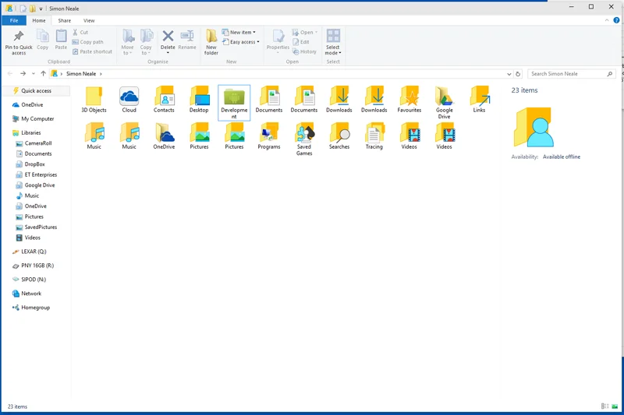624x415 pixels.
Task: Open the Recent locations dropdown arrow
Action: pos(34,74)
